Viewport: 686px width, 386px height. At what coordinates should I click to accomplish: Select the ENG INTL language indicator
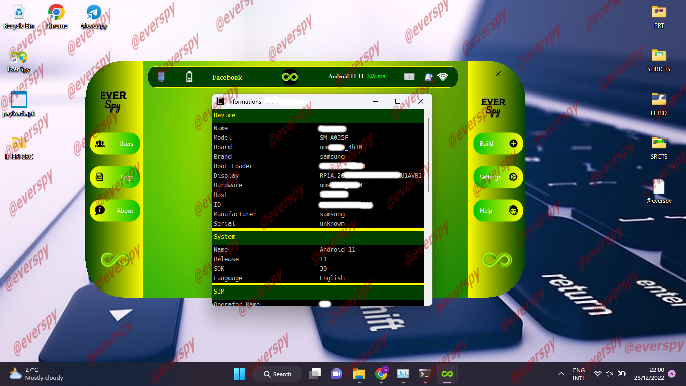[579, 374]
